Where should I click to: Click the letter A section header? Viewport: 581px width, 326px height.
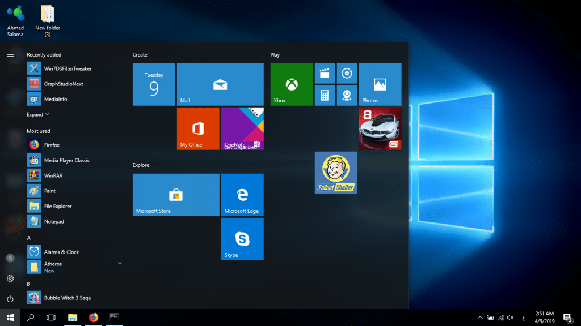click(x=28, y=238)
